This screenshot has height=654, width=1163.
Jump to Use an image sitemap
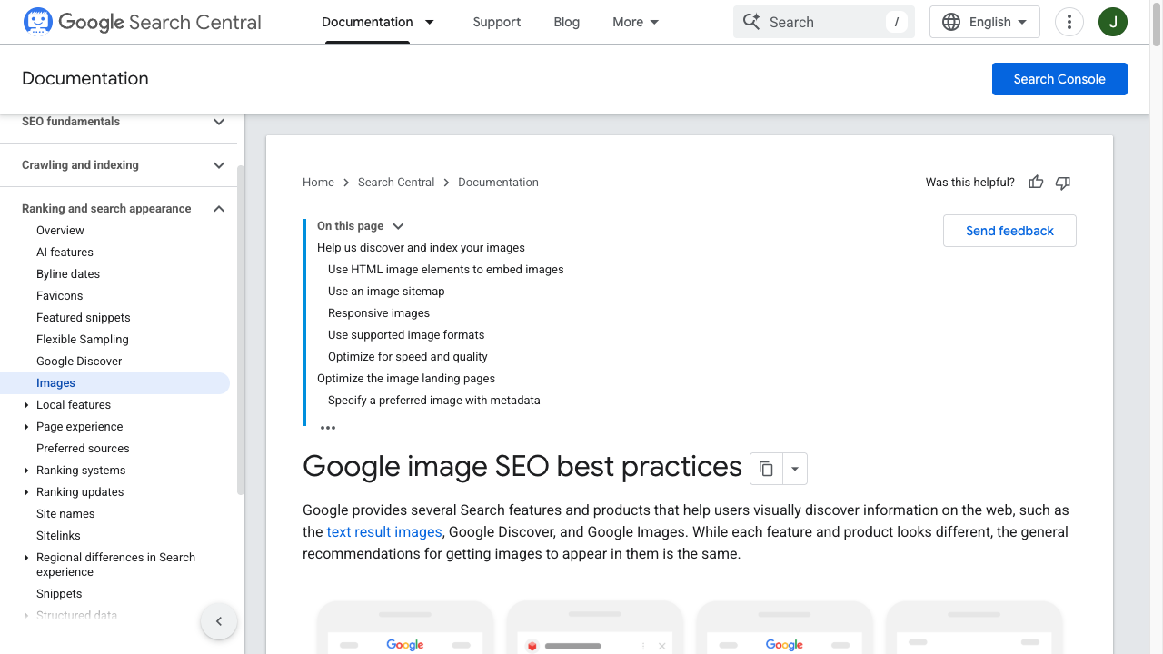coord(386,292)
